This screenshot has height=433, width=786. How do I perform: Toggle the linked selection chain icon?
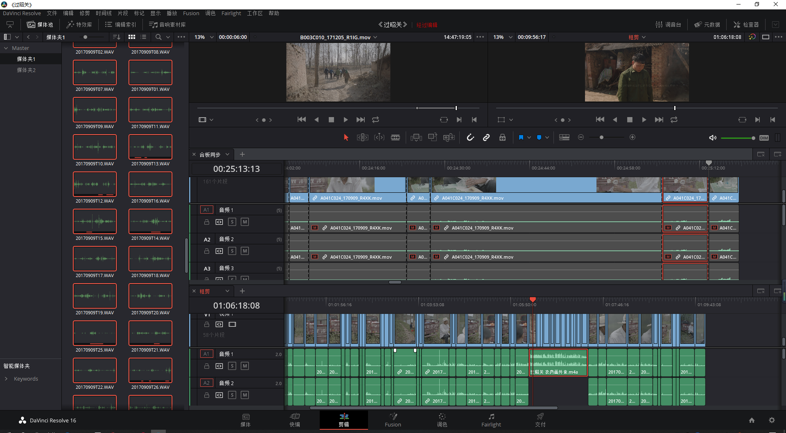click(486, 138)
